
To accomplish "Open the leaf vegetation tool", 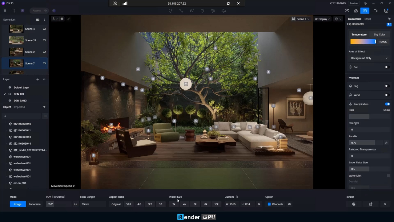I will [x=191, y=11].
